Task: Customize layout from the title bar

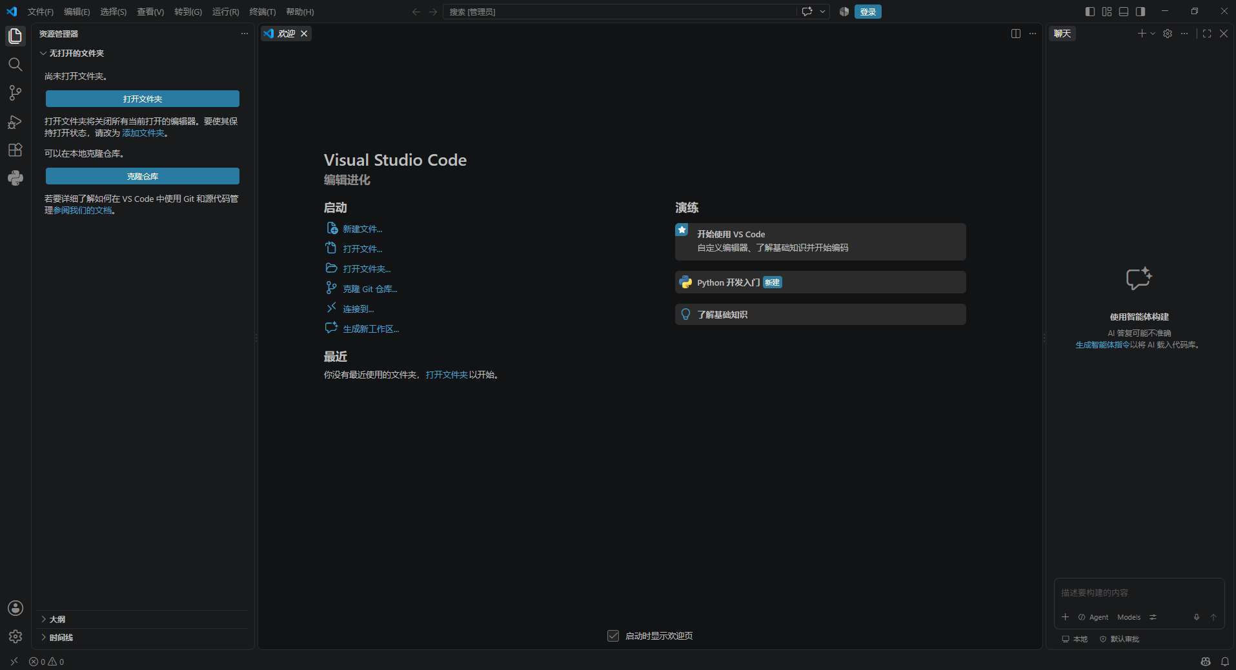Action: coord(1107,12)
